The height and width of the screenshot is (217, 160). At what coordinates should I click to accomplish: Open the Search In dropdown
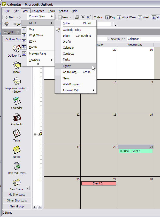(118, 39)
